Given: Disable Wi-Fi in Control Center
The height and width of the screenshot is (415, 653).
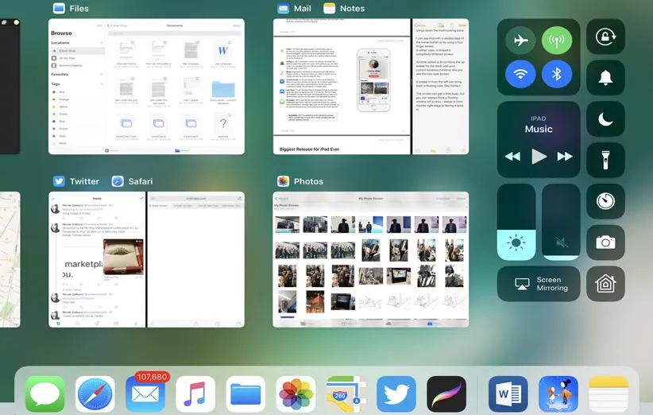Looking at the screenshot, I should click(520, 76).
